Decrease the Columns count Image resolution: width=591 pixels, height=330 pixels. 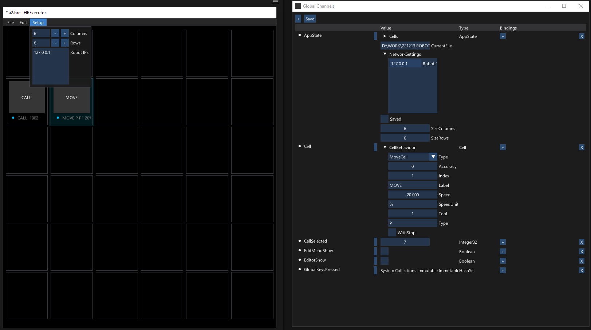[x=55, y=33]
